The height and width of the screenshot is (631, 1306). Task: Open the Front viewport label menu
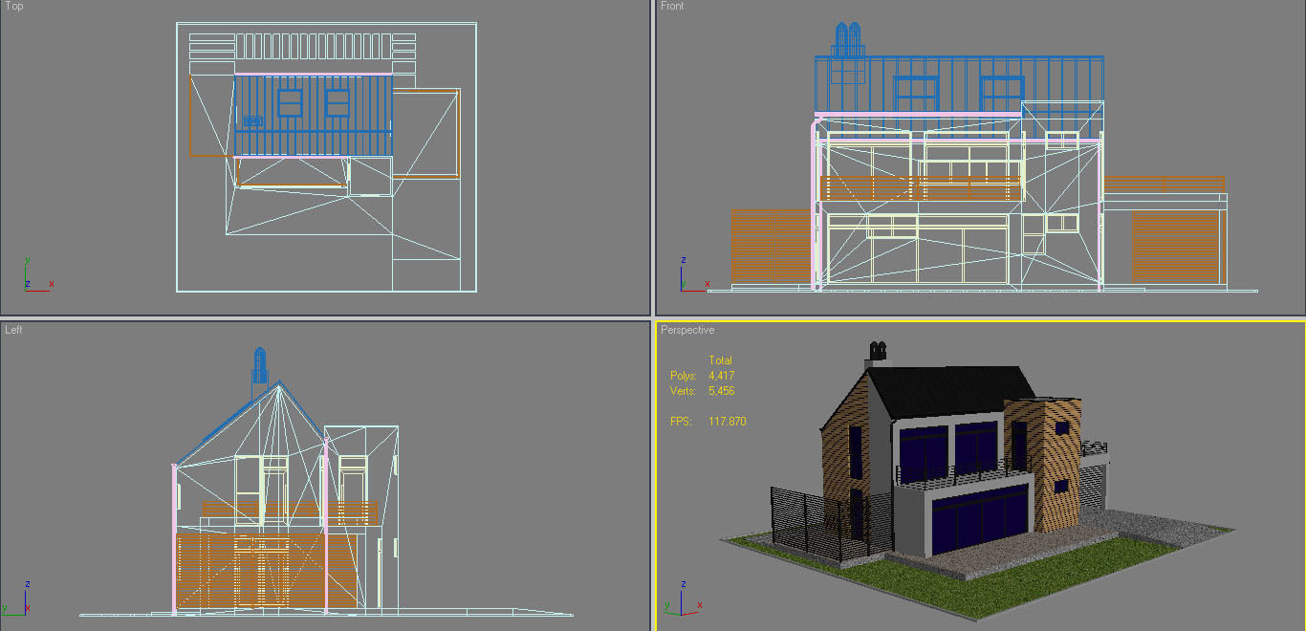click(x=672, y=6)
